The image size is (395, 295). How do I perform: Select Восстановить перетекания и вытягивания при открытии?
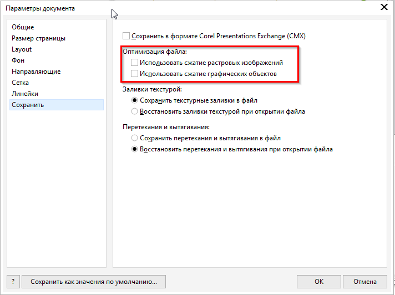click(x=134, y=149)
